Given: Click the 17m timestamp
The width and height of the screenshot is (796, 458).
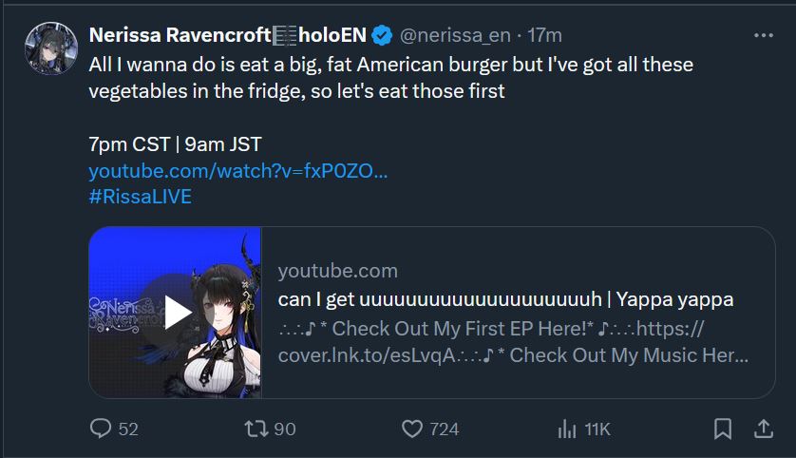Looking at the screenshot, I should tap(545, 36).
